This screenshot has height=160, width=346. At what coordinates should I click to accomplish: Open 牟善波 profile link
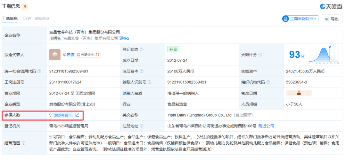68,55
